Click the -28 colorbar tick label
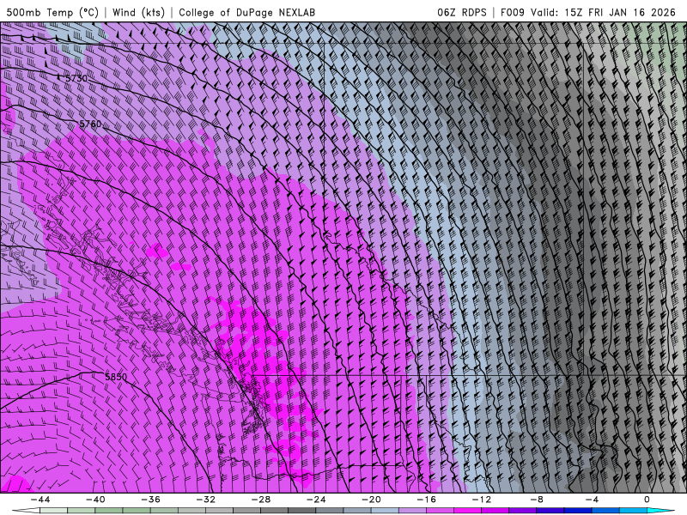687x515 pixels. coord(261,500)
